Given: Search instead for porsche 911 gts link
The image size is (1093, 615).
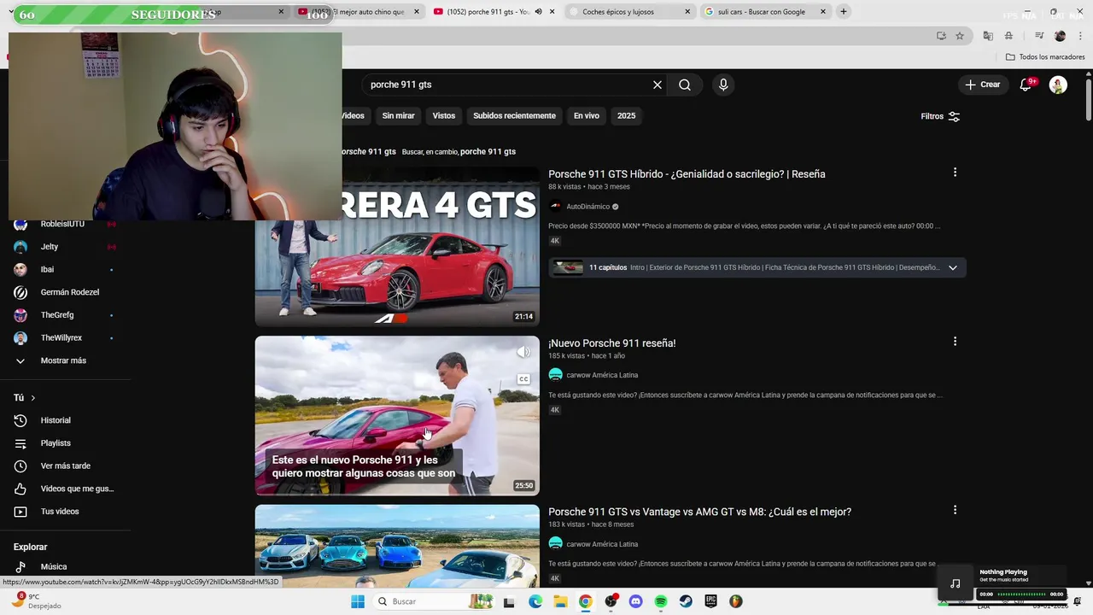Looking at the screenshot, I should (x=488, y=151).
